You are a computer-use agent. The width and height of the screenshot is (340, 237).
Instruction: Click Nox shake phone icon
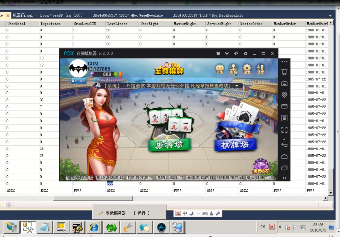(x=284, y=72)
